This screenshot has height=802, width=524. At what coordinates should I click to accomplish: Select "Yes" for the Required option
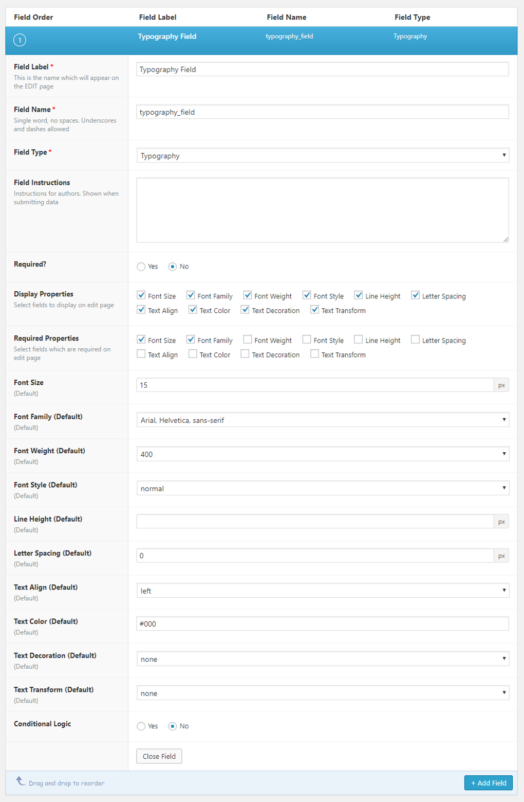coord(141,266)
